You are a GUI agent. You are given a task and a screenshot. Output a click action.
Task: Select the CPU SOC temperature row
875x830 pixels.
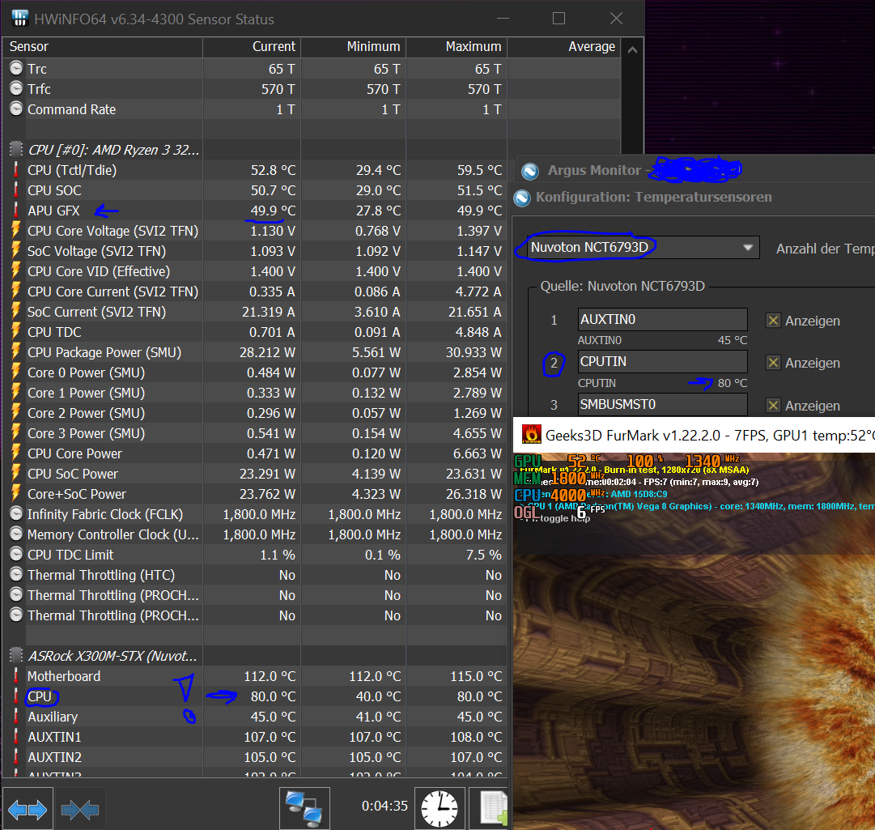[x=255, y=190]
